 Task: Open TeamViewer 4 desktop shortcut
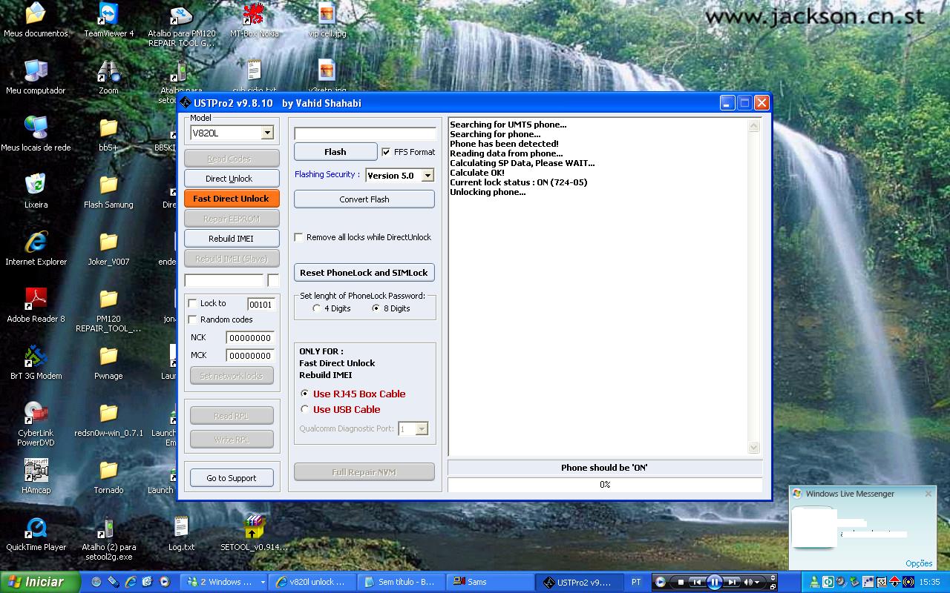[x=108, y=20]
